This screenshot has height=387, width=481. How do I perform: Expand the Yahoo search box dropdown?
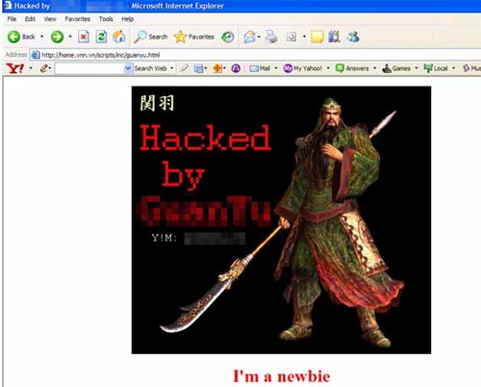click(128, 68)
